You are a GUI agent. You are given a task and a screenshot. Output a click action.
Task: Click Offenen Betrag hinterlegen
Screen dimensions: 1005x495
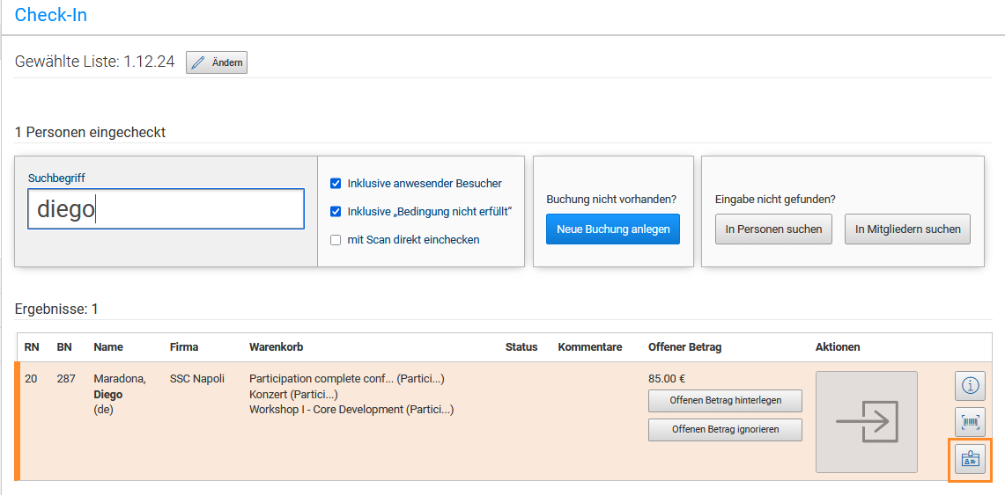point(726,400)
